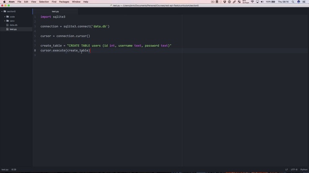Open the volume control menu
The height and width of the screenshot is (173, 309).
[262, 2]
